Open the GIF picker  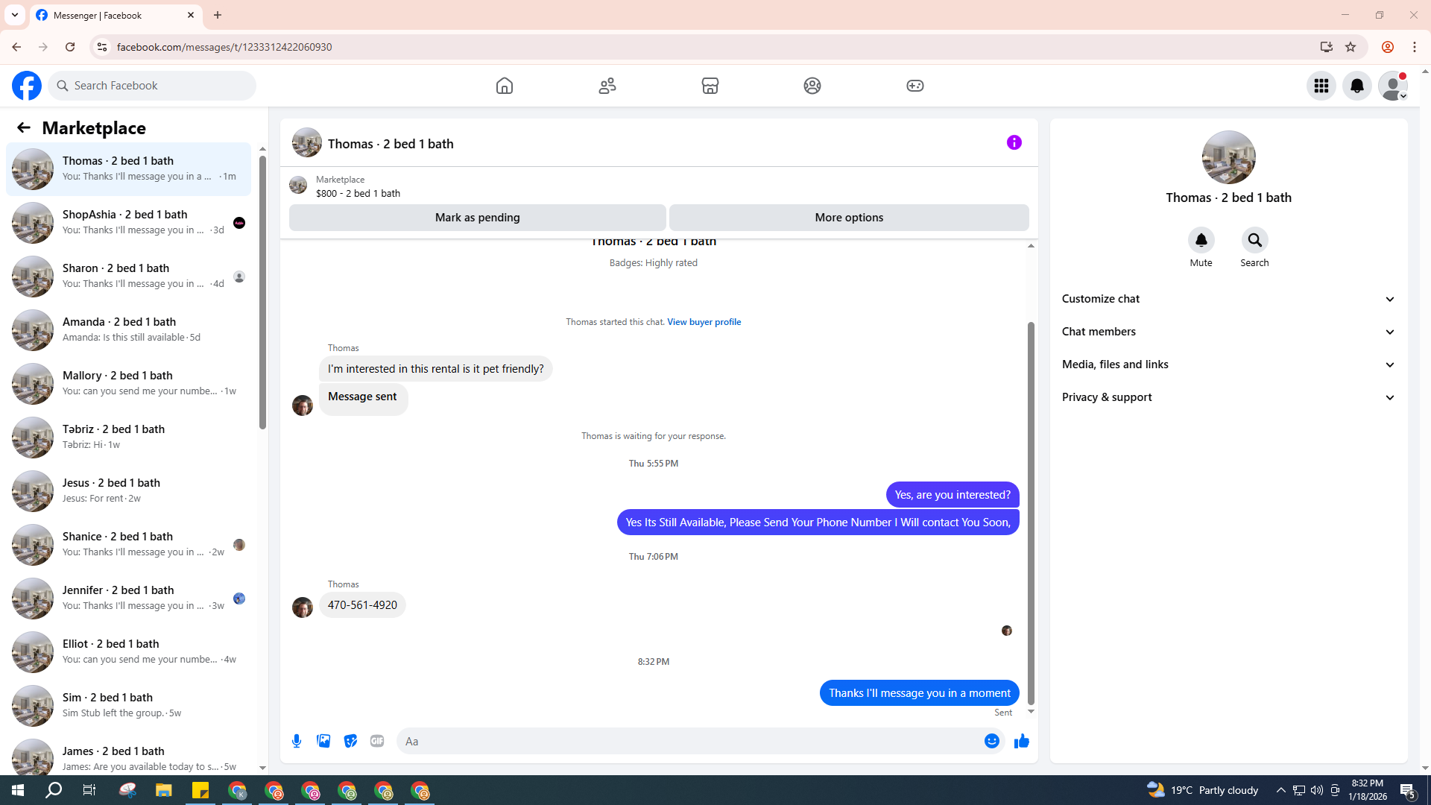377,741
